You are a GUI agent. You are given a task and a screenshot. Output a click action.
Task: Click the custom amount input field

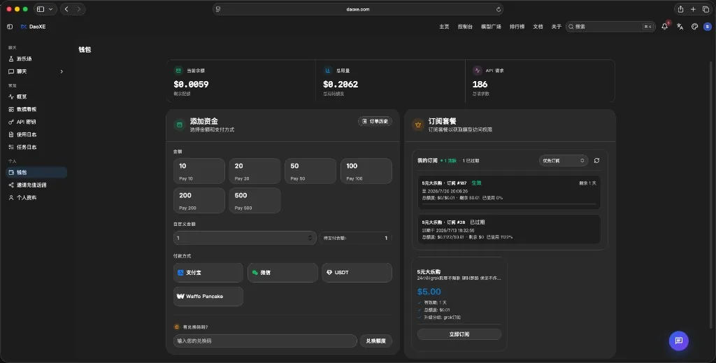coord(245,238)
